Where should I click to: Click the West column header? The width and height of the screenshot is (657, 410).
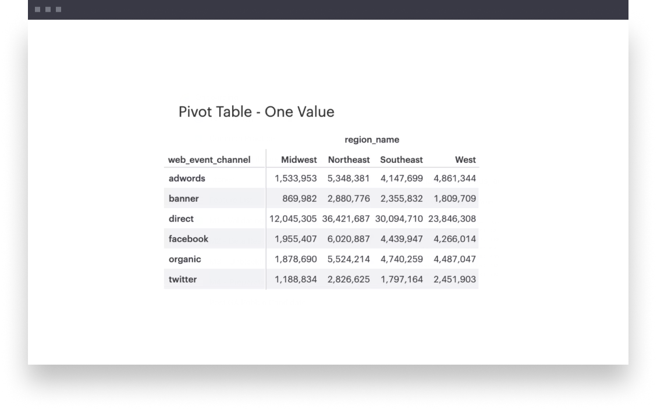pyautogui.click(x=465, y=160)
